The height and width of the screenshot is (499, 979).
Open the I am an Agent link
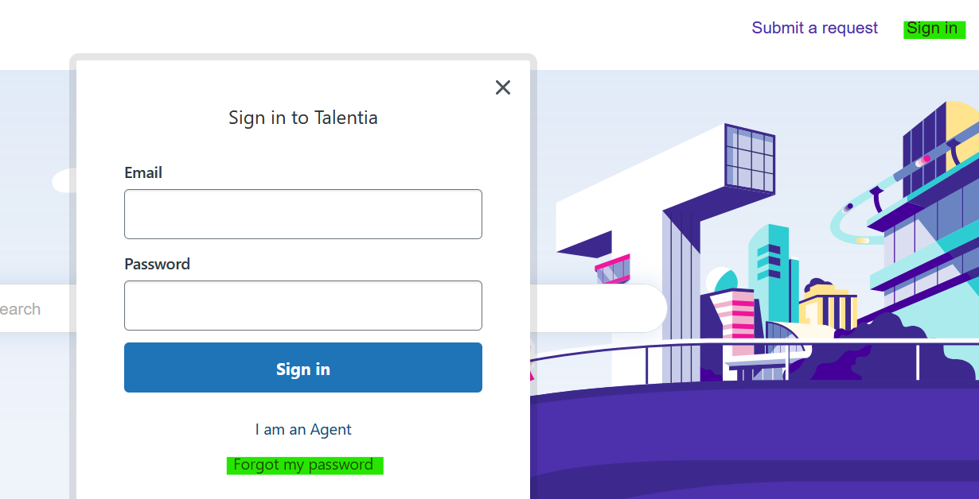click(x=303, y=429)
